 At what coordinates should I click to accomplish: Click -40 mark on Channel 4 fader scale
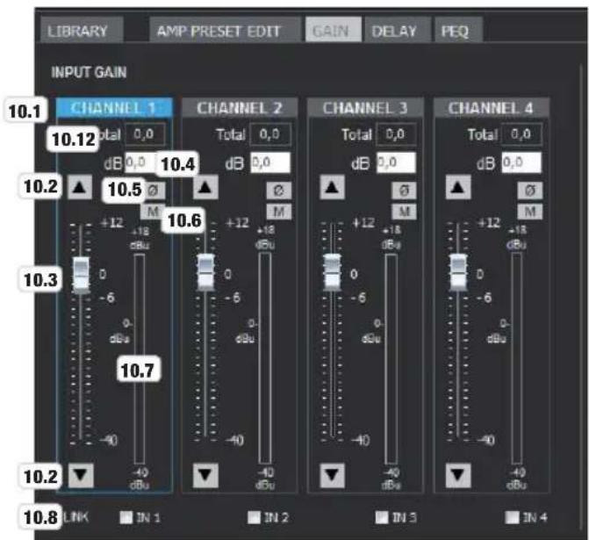(486, 440)
